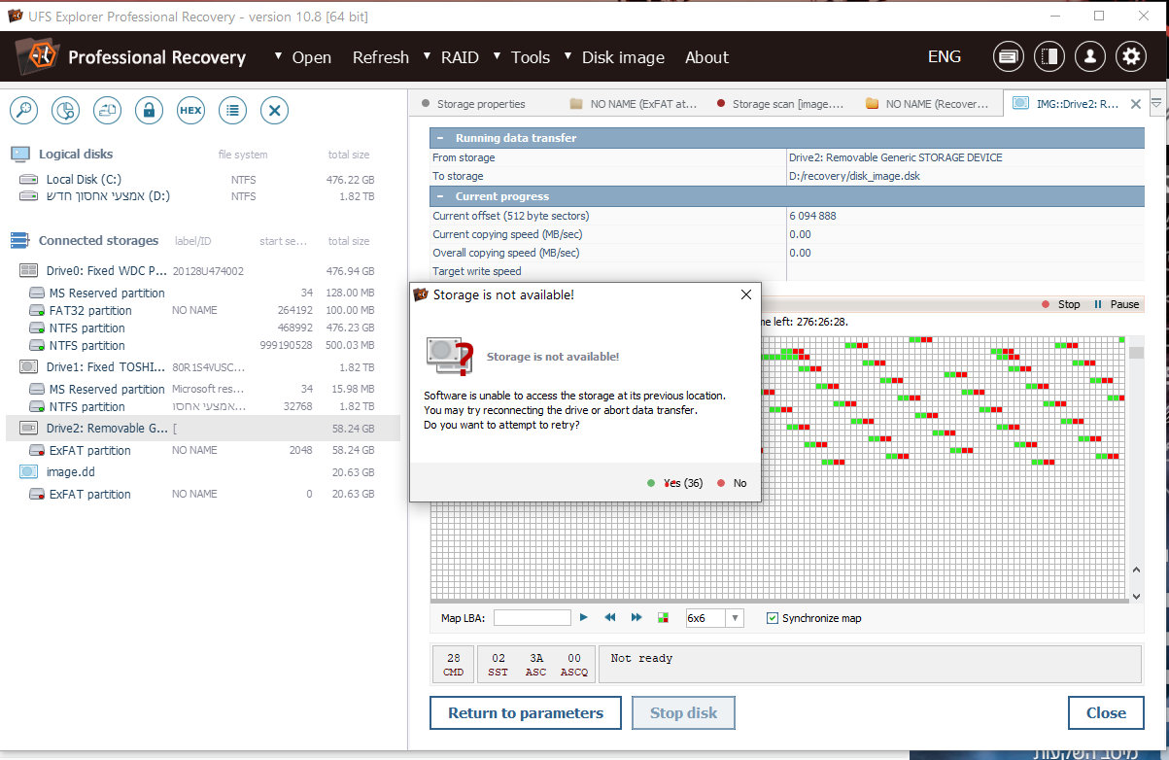Click the magnifier scan icon in left toolbar
The width and height of the screenshot is (1169, 760).
pos(23,110)
